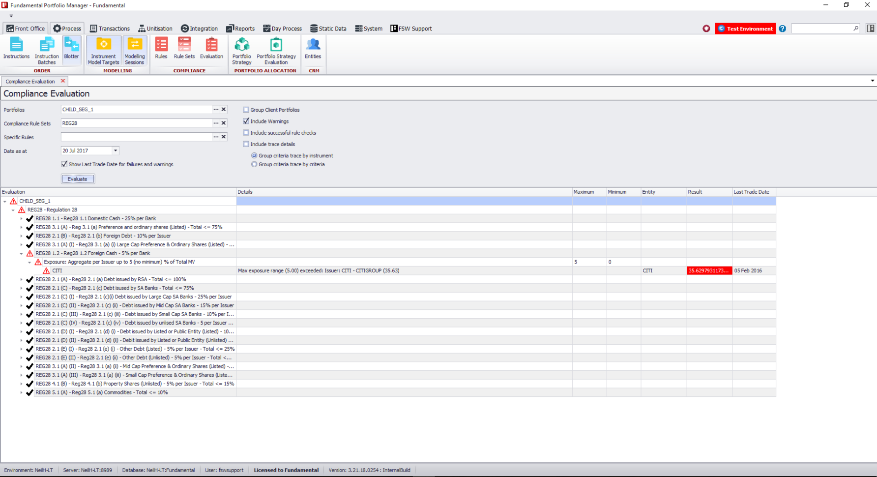
Task: Disable the Include Warnings checkbox
Action: click(246, 121)
